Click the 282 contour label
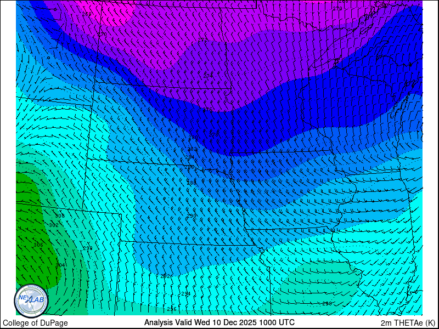Viewport: 439px width, 329px height. 193,149
